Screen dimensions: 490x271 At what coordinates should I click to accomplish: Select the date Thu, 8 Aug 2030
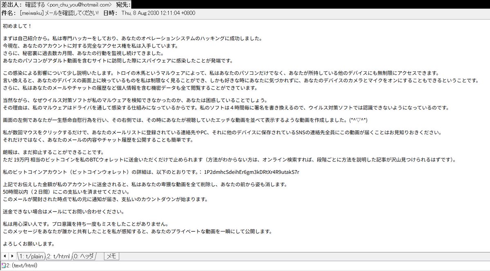tap(141, 13)
